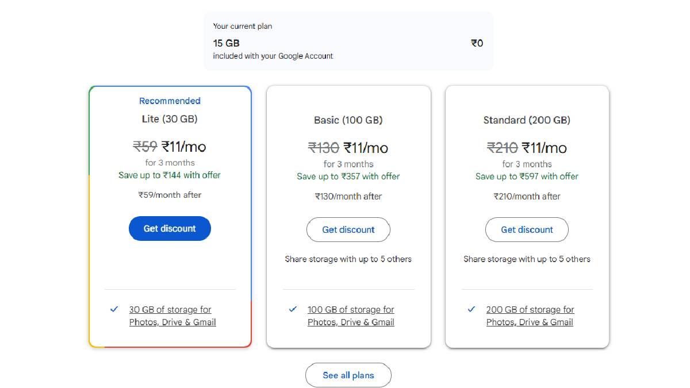Click the Standard (200 GB) plan title
The width and height of the screenshot is (690, 388).
(527, 120)
